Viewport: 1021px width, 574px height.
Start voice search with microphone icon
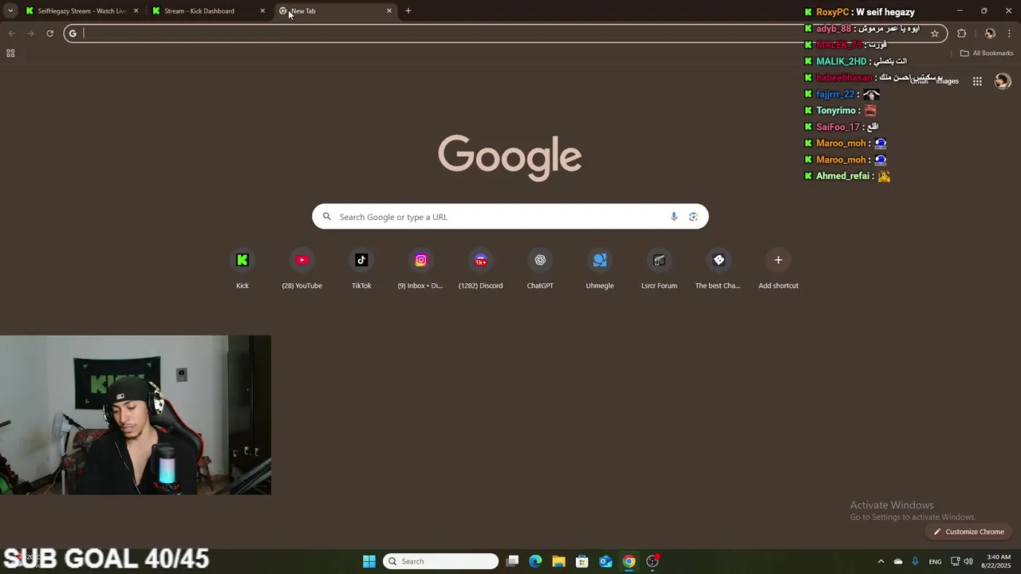(674, 217)
